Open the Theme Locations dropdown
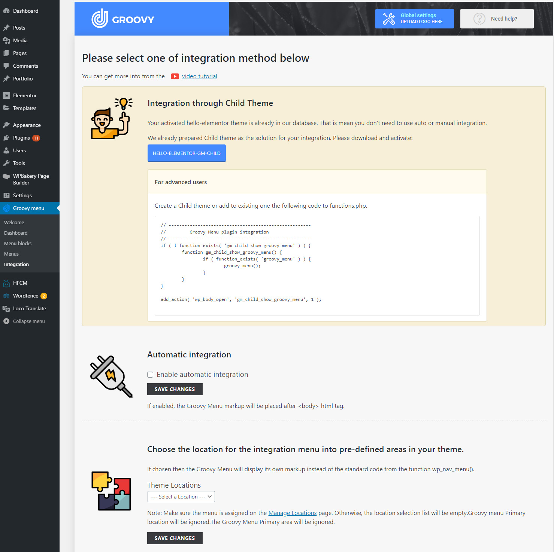 (181, 497)
